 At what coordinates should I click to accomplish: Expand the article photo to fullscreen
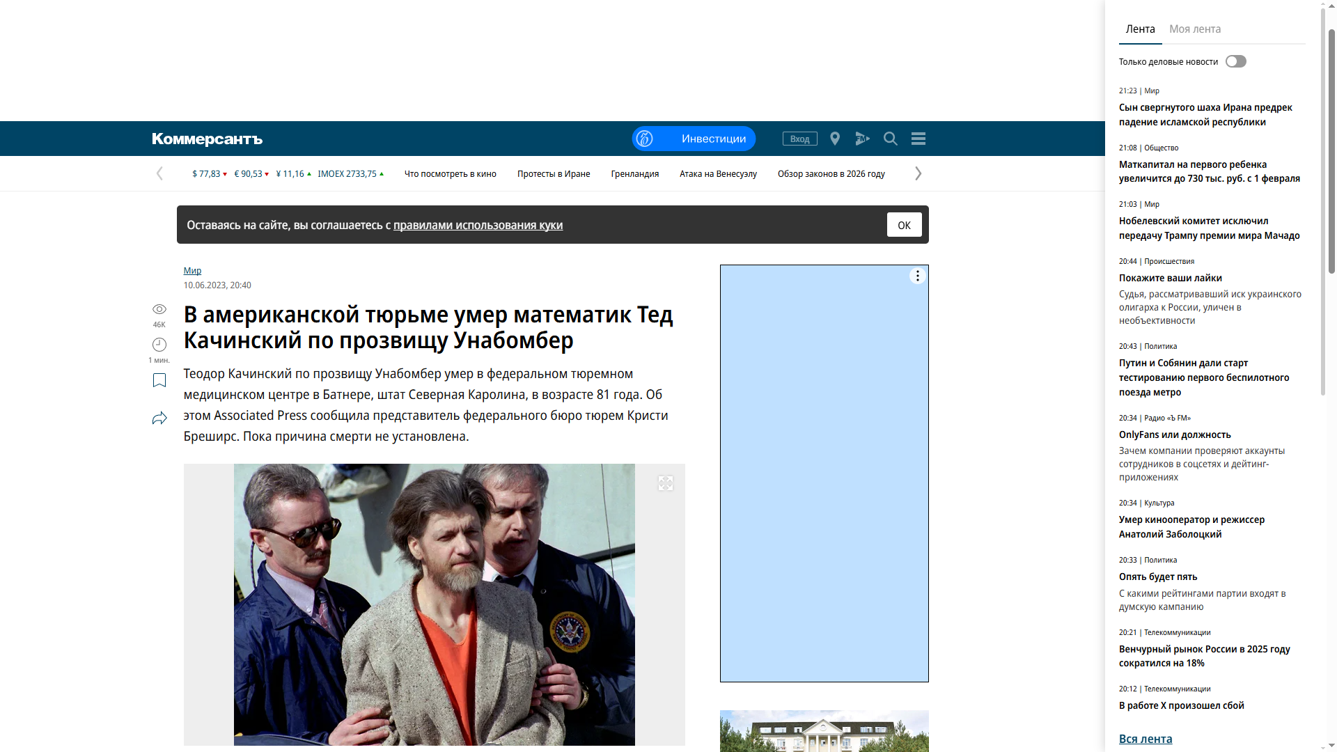coord(665,483)
